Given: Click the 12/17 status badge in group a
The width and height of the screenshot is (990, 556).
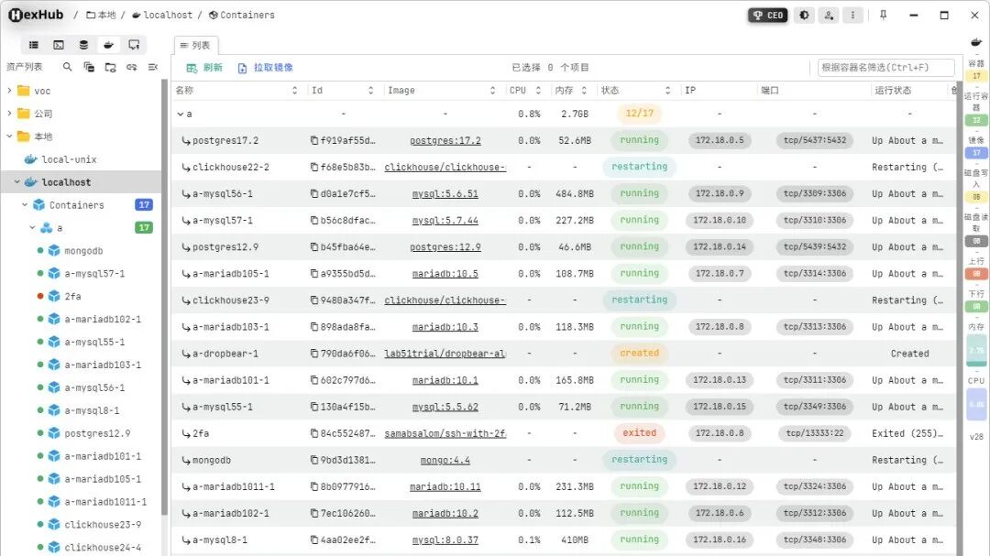Looking at the screenshot, I should click(x=639, y=114).
